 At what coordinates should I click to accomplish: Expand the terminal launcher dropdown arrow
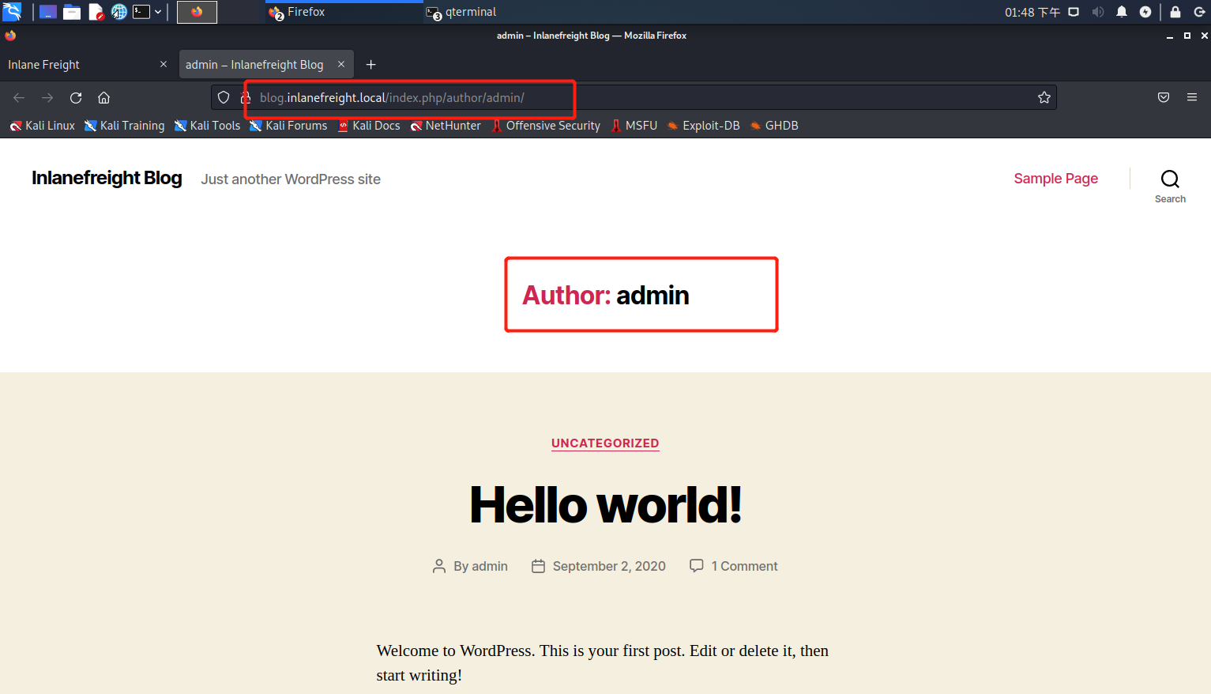158,12
